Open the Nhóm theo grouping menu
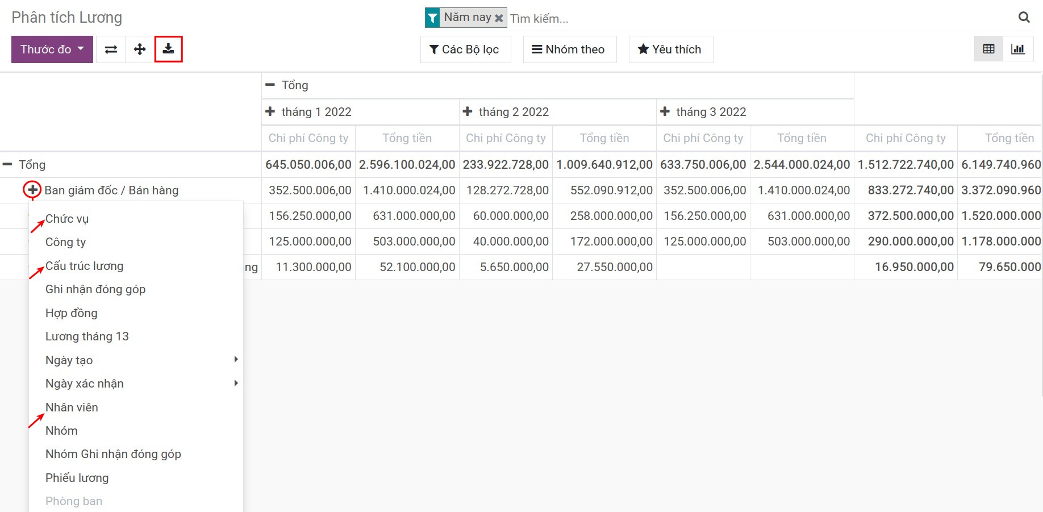 coord(569,49)
